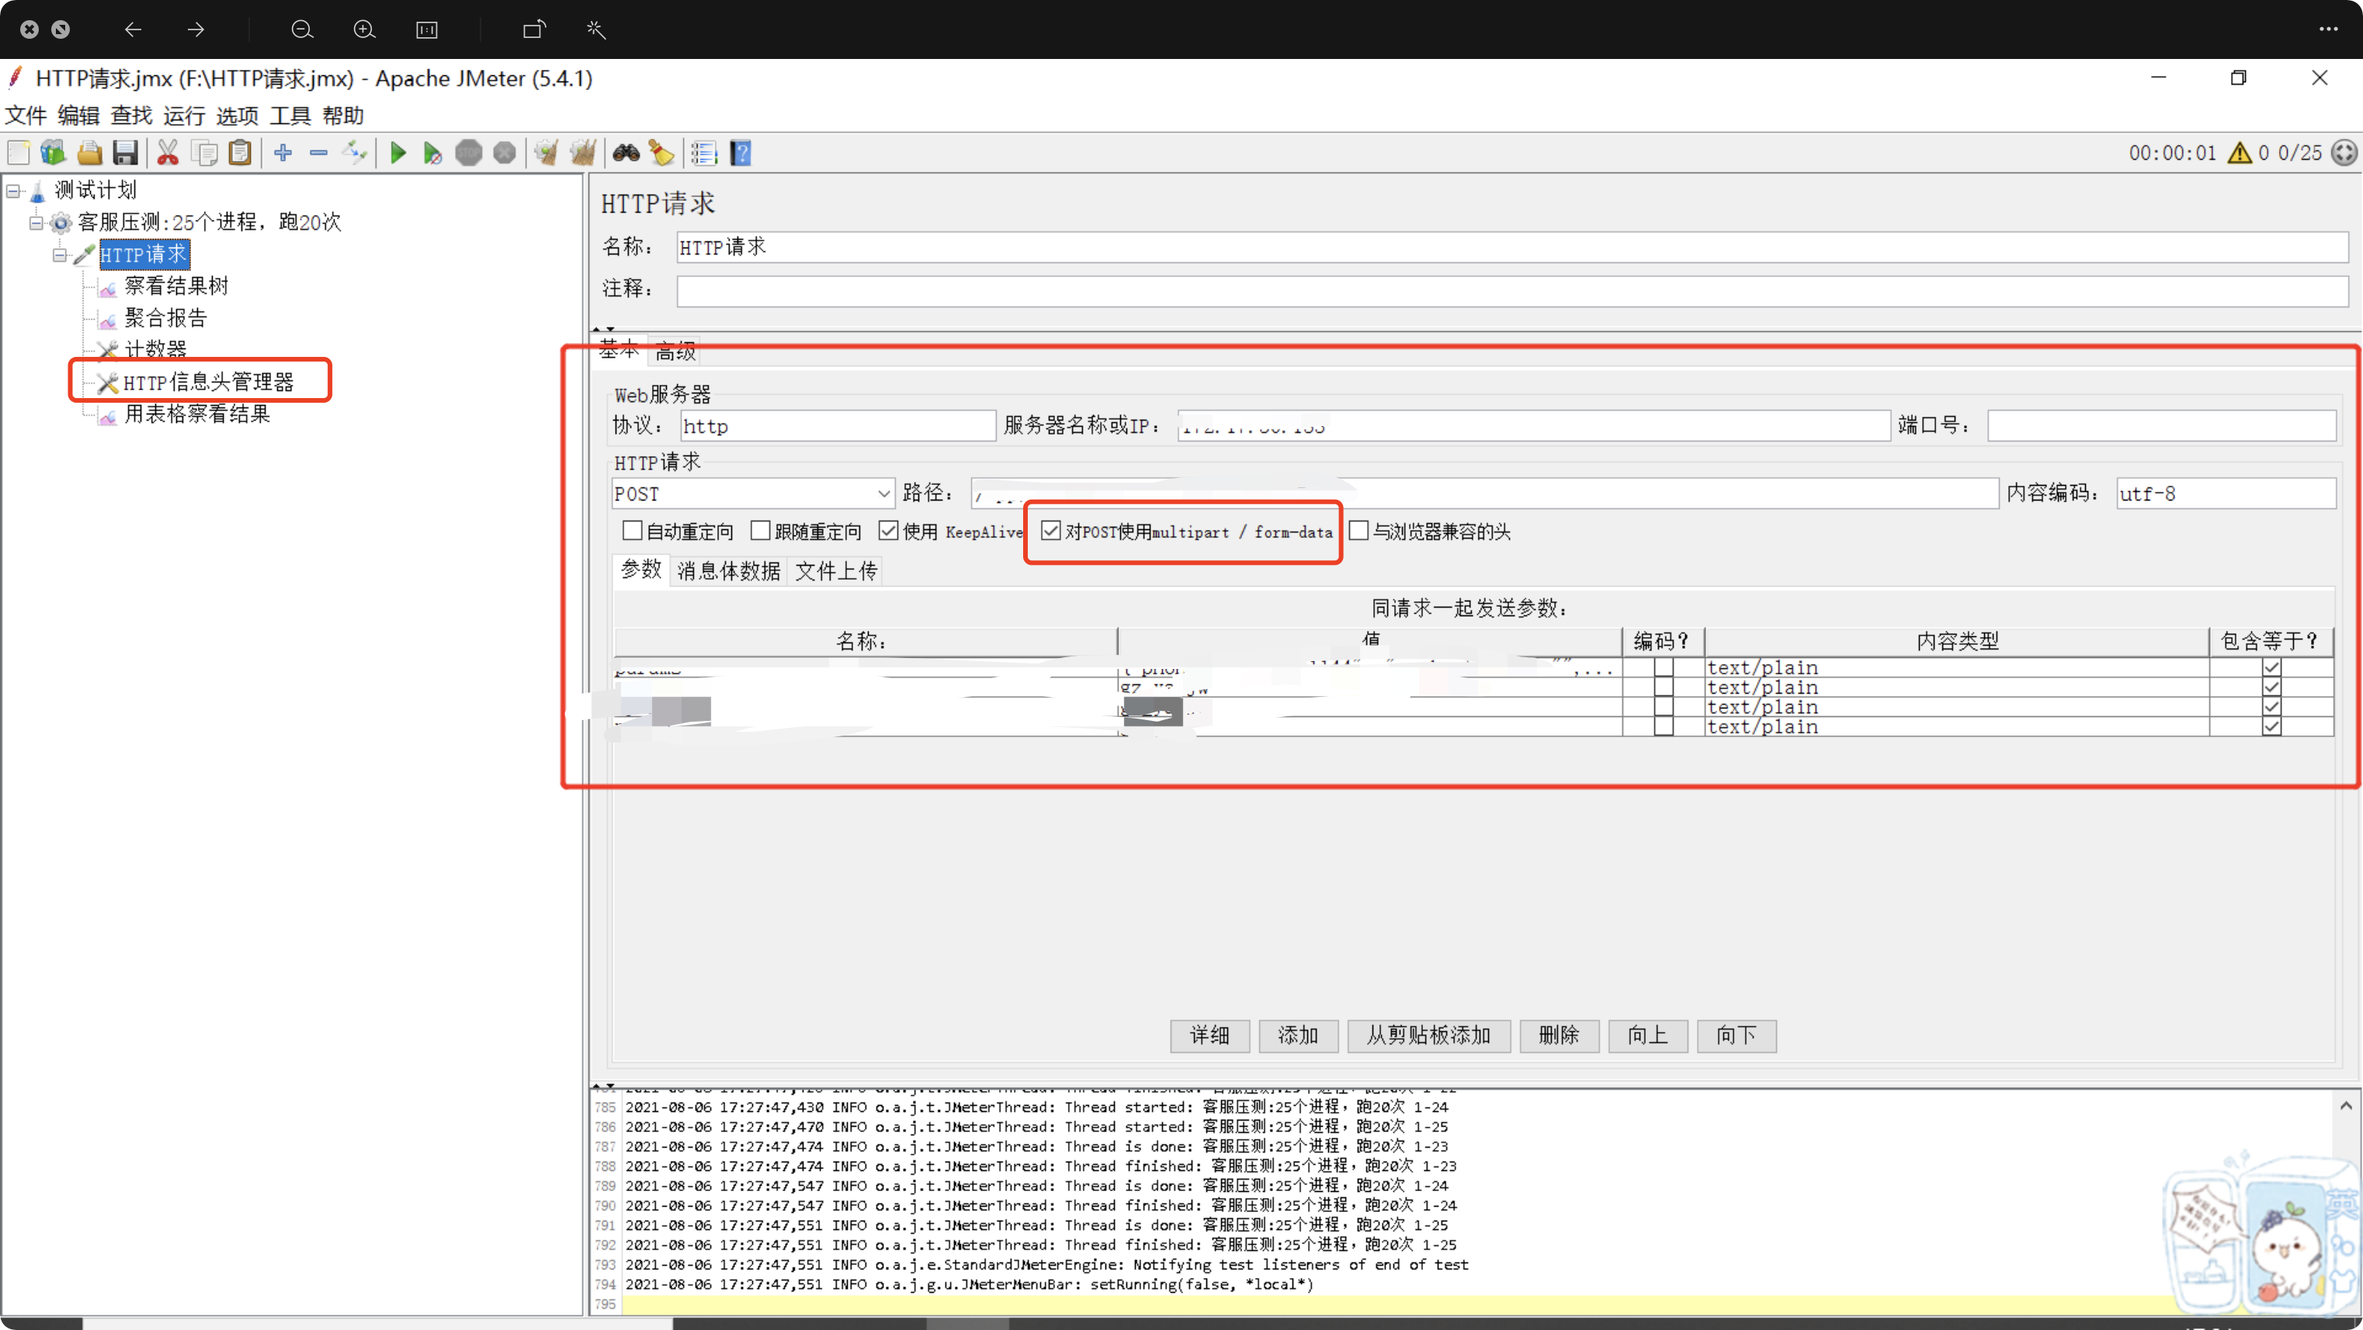The height and width of the screenshot is (1330, 2363).
Task: Open the 帮助 menu
Action: point(344,116)
